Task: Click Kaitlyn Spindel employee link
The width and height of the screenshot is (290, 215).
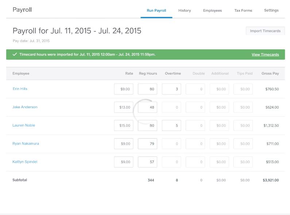Action: pos(25,162)
